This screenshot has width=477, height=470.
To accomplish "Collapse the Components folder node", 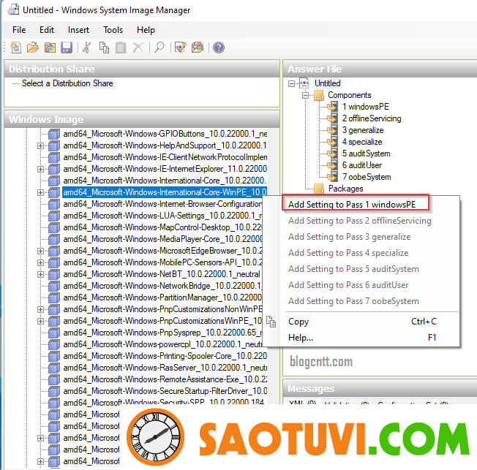I will click(x=305, y=96).
